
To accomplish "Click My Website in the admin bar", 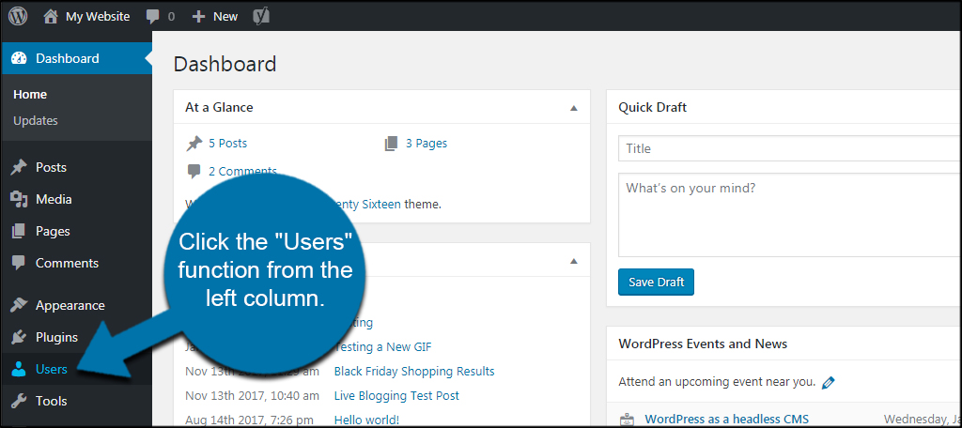I will tap(98, 17).
